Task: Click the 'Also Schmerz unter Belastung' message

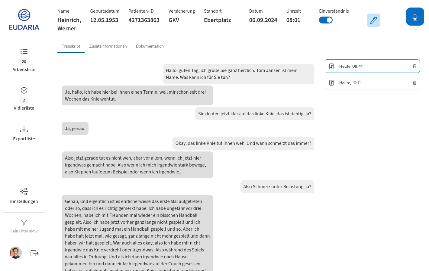Action: click(277, 187)
